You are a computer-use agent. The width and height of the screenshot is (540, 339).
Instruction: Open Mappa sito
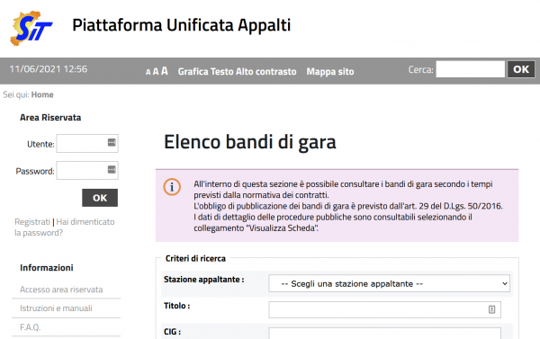point(330,72)
